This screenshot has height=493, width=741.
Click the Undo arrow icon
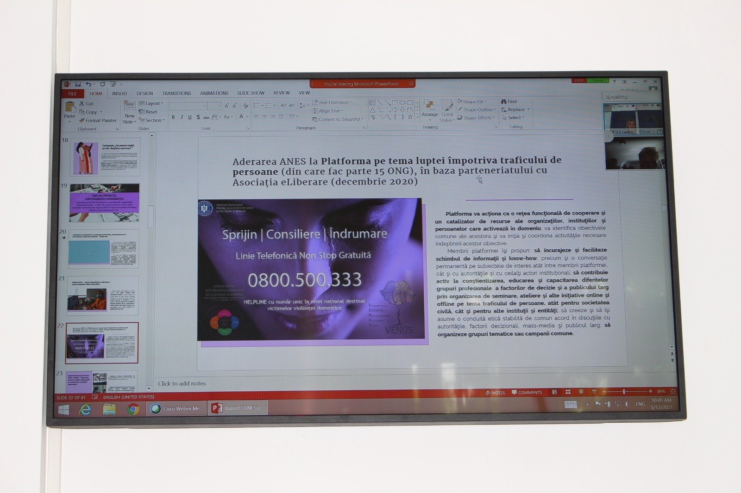(88, 84)
